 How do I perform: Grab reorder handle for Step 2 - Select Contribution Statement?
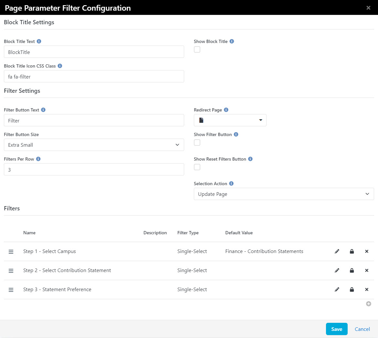click(x=11, y=270)
